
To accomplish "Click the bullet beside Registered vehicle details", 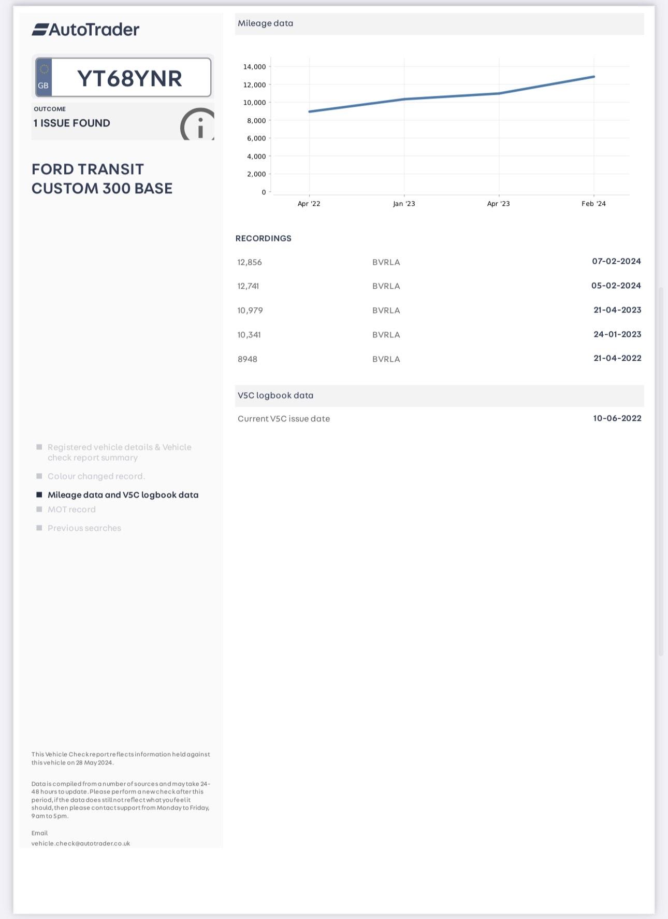I will 39,447.
